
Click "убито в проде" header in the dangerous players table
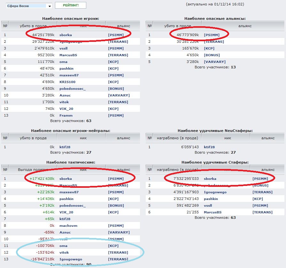(33, 26)
